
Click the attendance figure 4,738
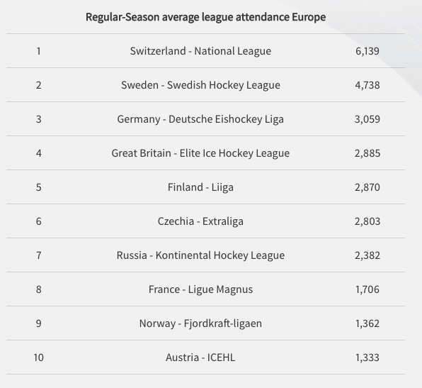(367, 85)
